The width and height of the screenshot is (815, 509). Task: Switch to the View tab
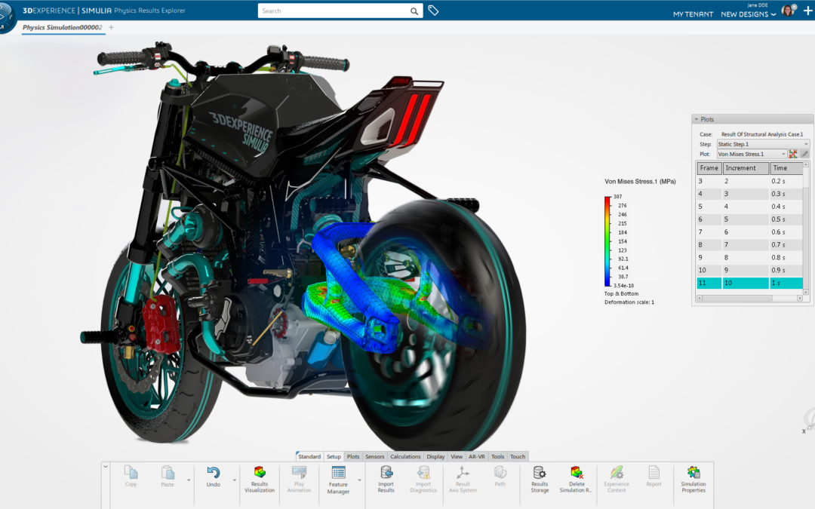(x=457, y=456)
